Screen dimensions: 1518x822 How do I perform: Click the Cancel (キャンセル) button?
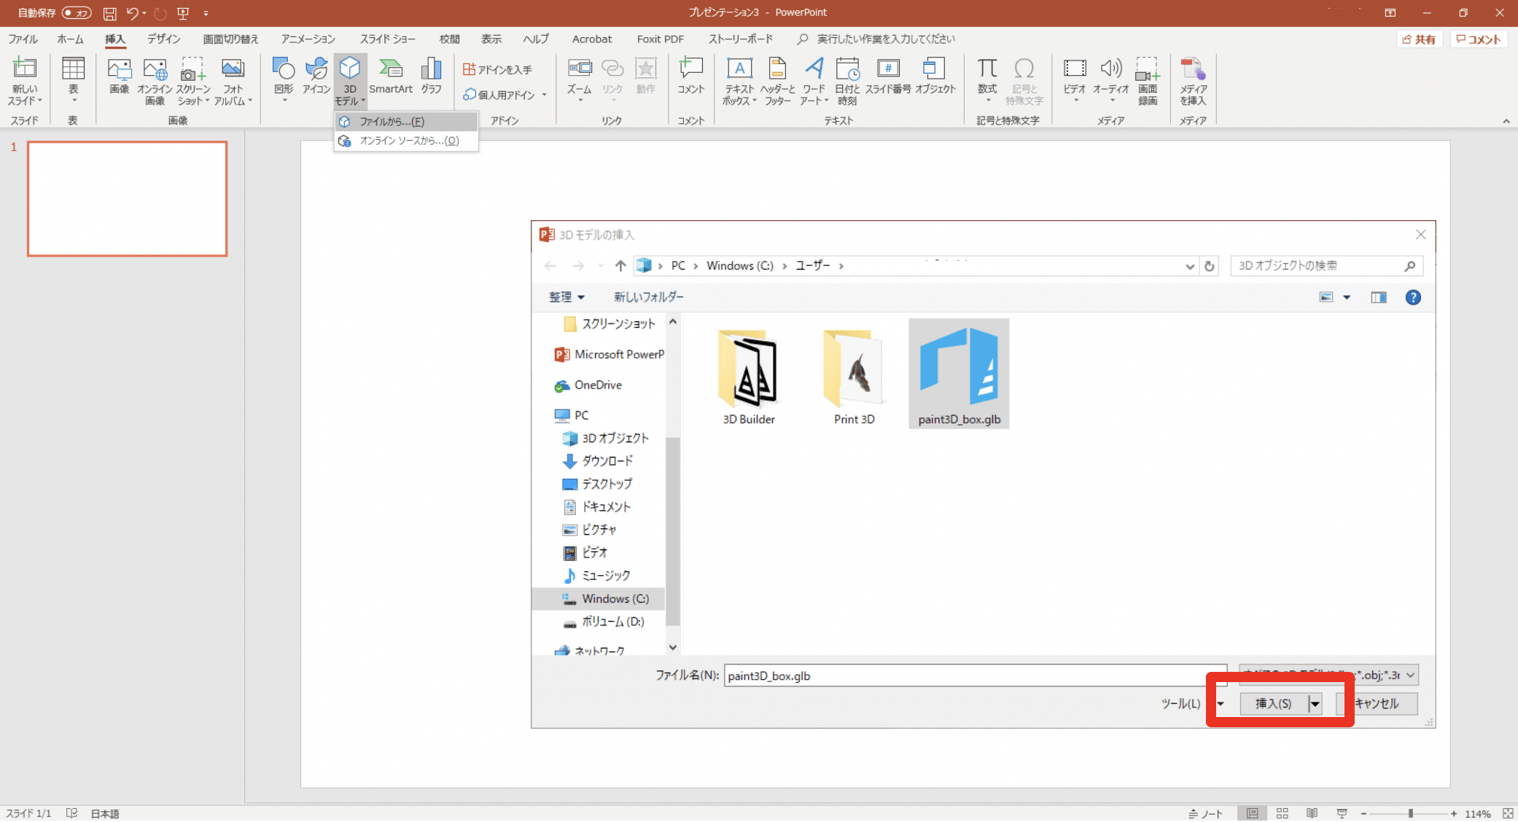[1377, 704]
